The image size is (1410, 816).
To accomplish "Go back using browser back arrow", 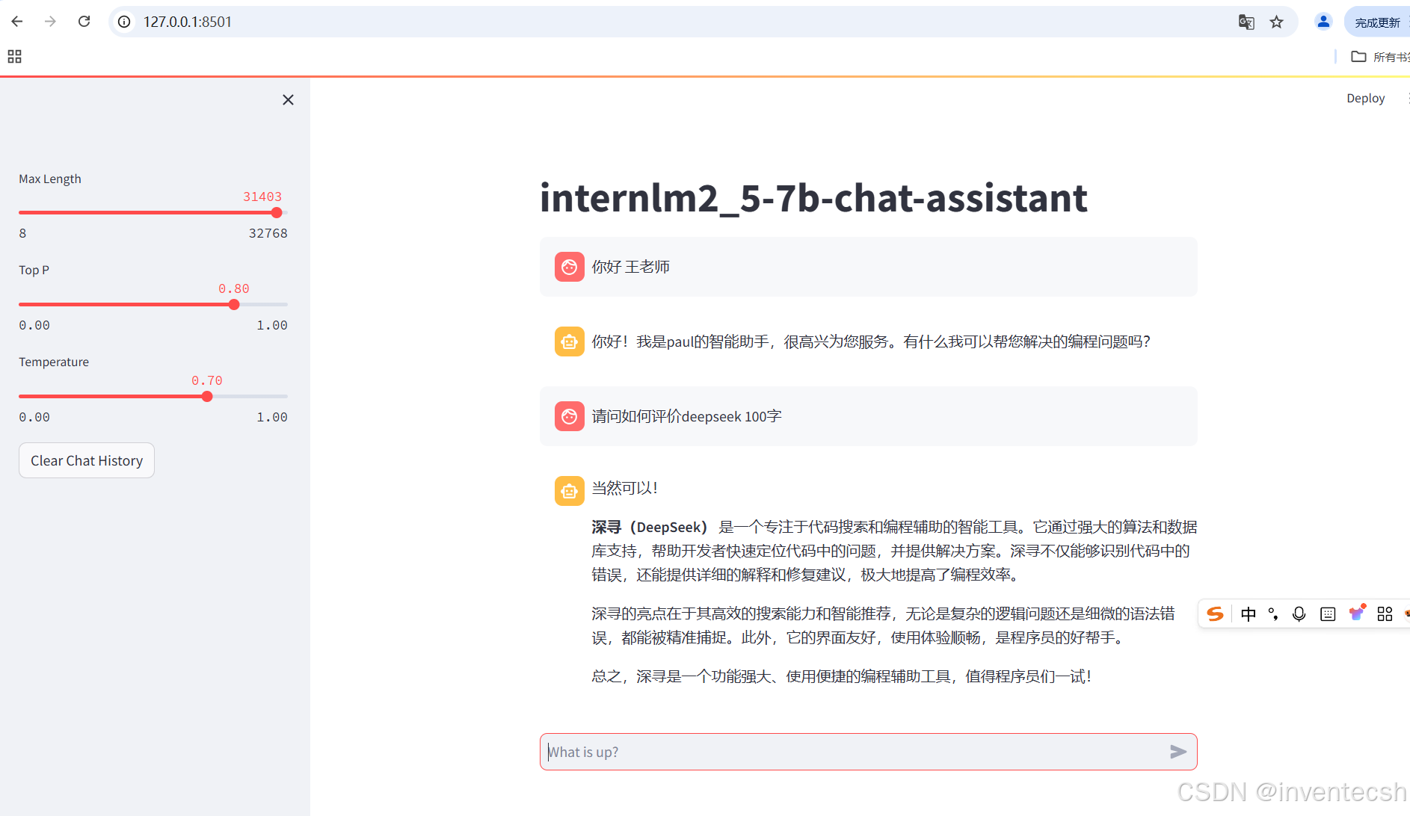I will tap(17, 22).
